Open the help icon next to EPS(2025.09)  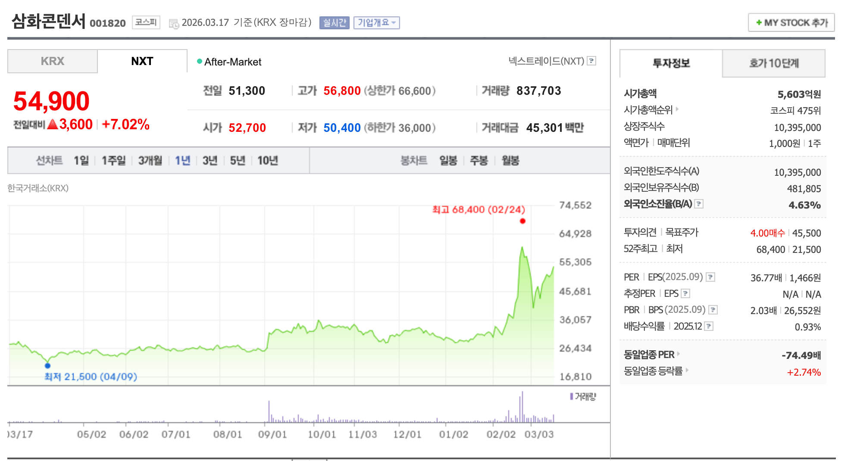coord(710,277)
